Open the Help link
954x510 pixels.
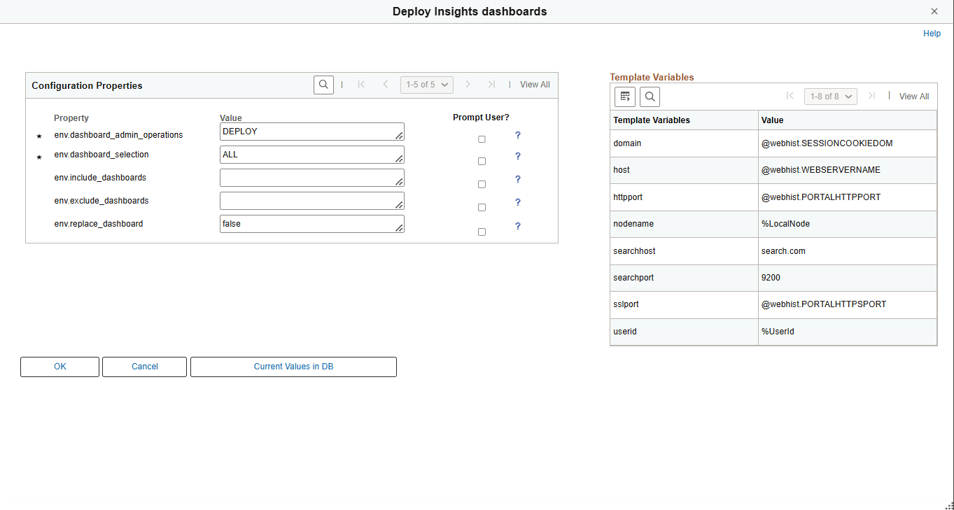point(932,33)
